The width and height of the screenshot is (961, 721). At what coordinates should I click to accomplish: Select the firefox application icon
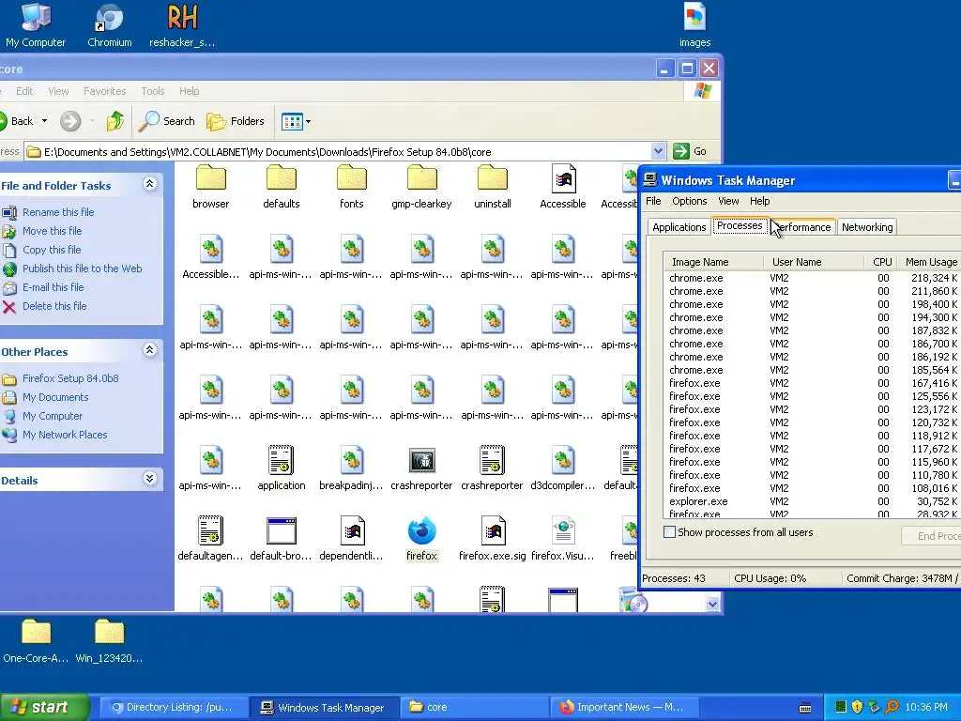tap(421, 540)
